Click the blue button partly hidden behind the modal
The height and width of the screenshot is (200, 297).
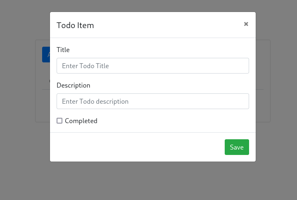[46, 55]
